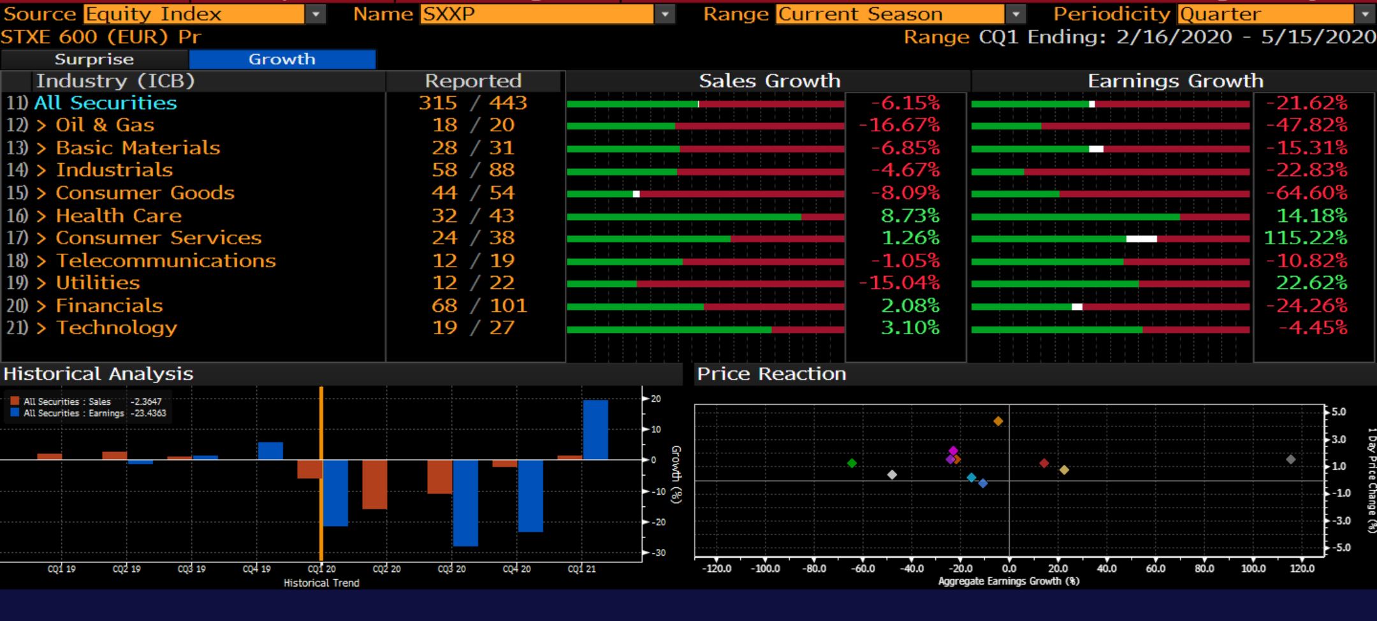Click the 8.73% Health Care sales value
1377x621 pixels.
pos(910,216)
